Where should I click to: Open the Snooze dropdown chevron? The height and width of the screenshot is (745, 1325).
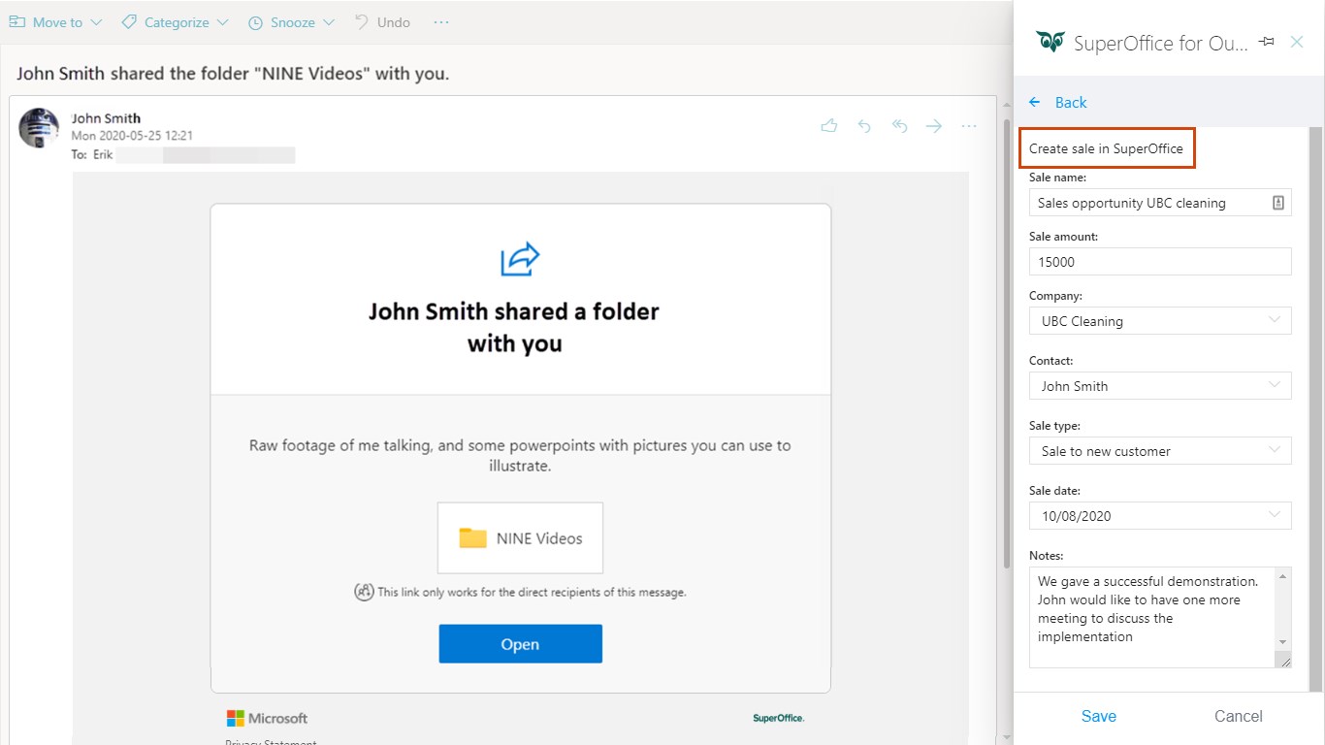click(329, 22)
